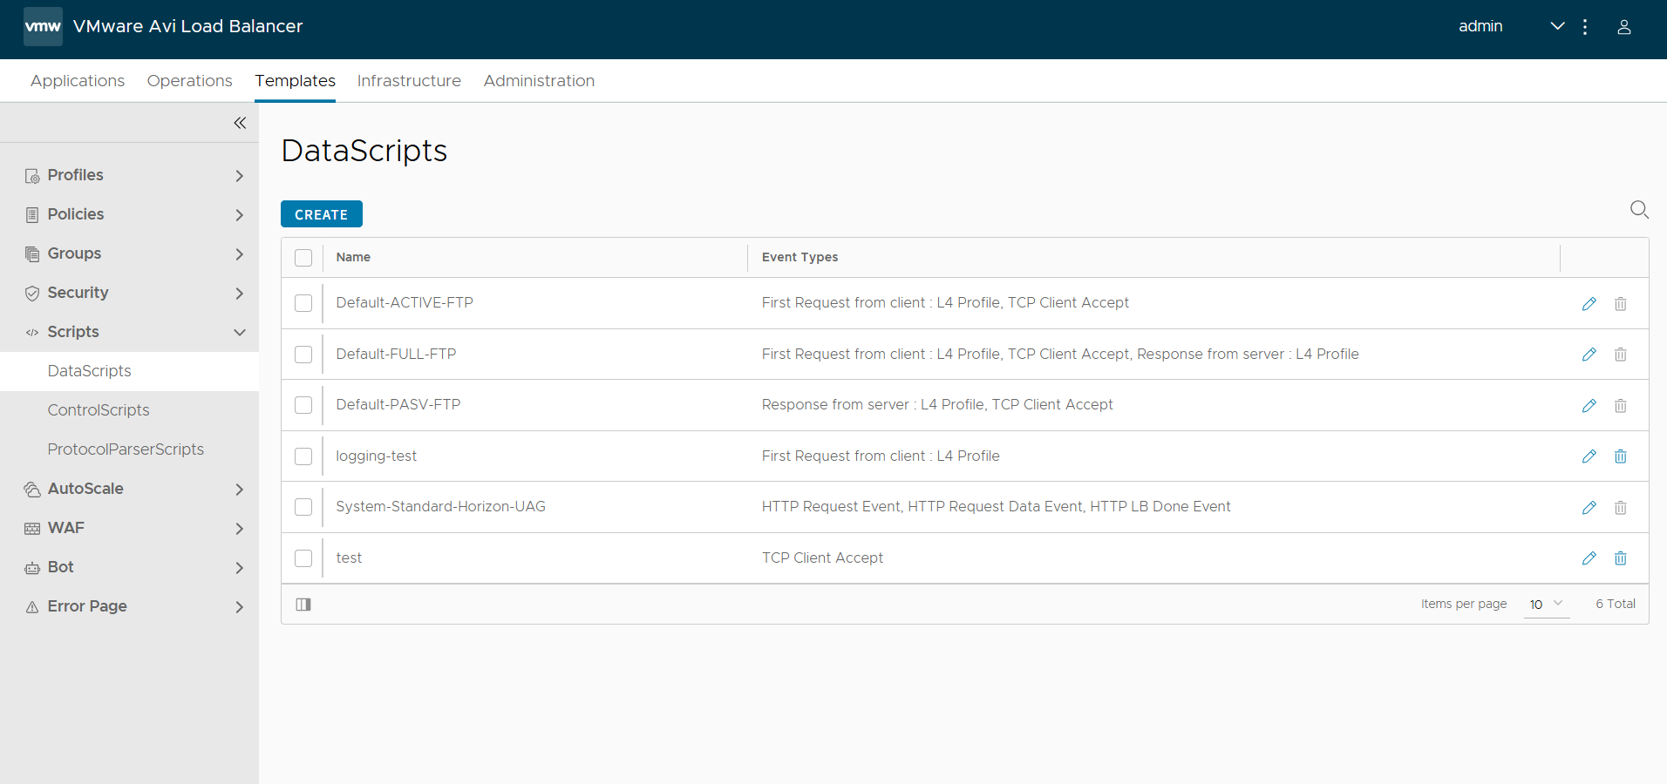Click the edit pencil for test row
Image resolution: width=1667 pixels, height=784 pixels.
pyautogui.click(x=1589, y=558)
